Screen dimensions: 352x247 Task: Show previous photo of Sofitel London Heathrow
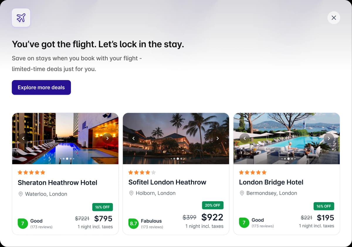(x=134, y=138)
